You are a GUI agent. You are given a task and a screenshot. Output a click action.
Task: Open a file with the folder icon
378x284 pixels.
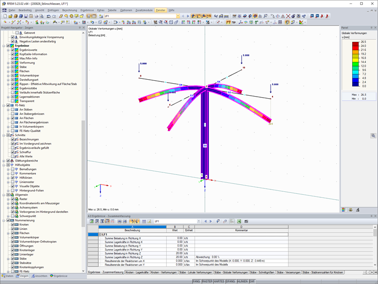coord(10,16)
